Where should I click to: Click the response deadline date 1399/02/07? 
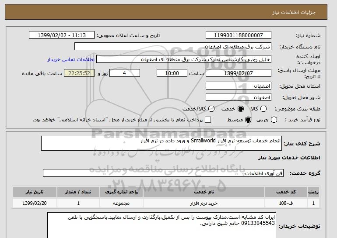pyautogui.click(x=239, y=73)
